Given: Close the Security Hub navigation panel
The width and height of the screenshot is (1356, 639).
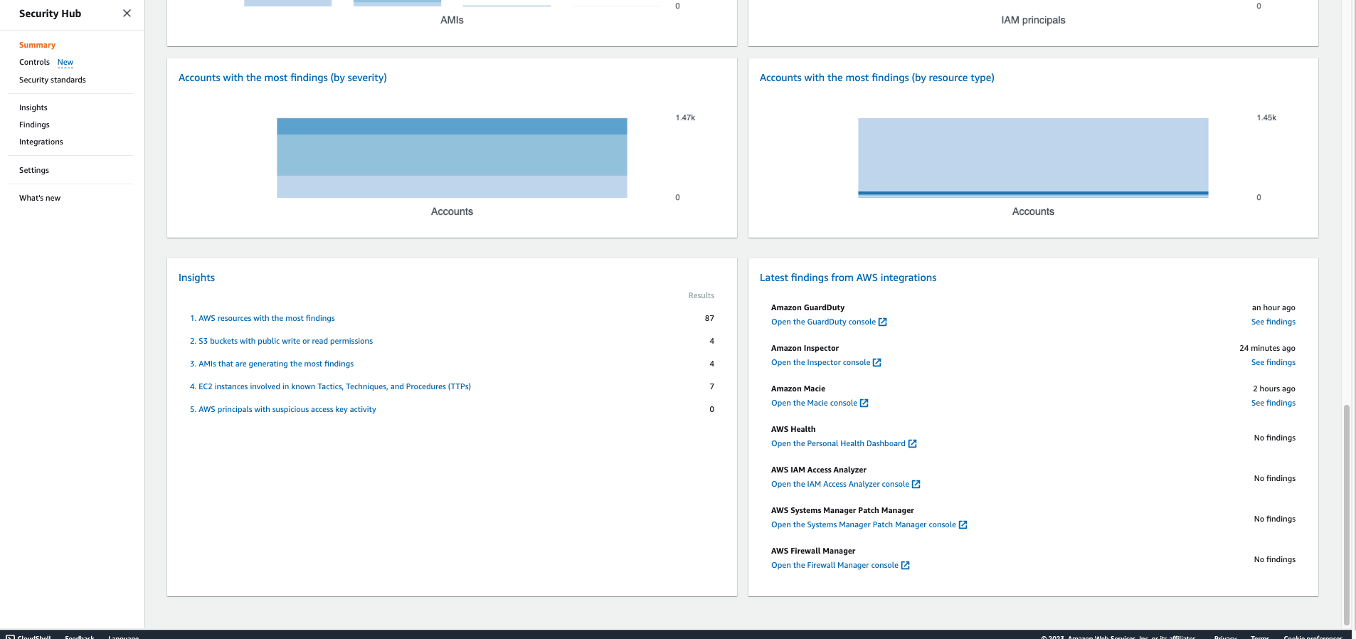Looking at the screenshot, I should pos(127,14).
